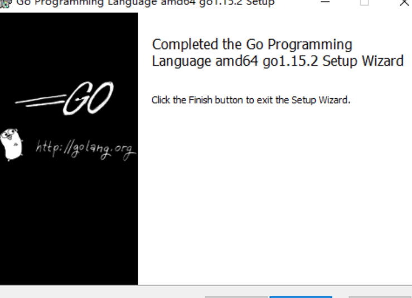Click the 'Click the Finish button' instruction text
The height and width of the screenshot is (298, 412).
pos(251,100)
